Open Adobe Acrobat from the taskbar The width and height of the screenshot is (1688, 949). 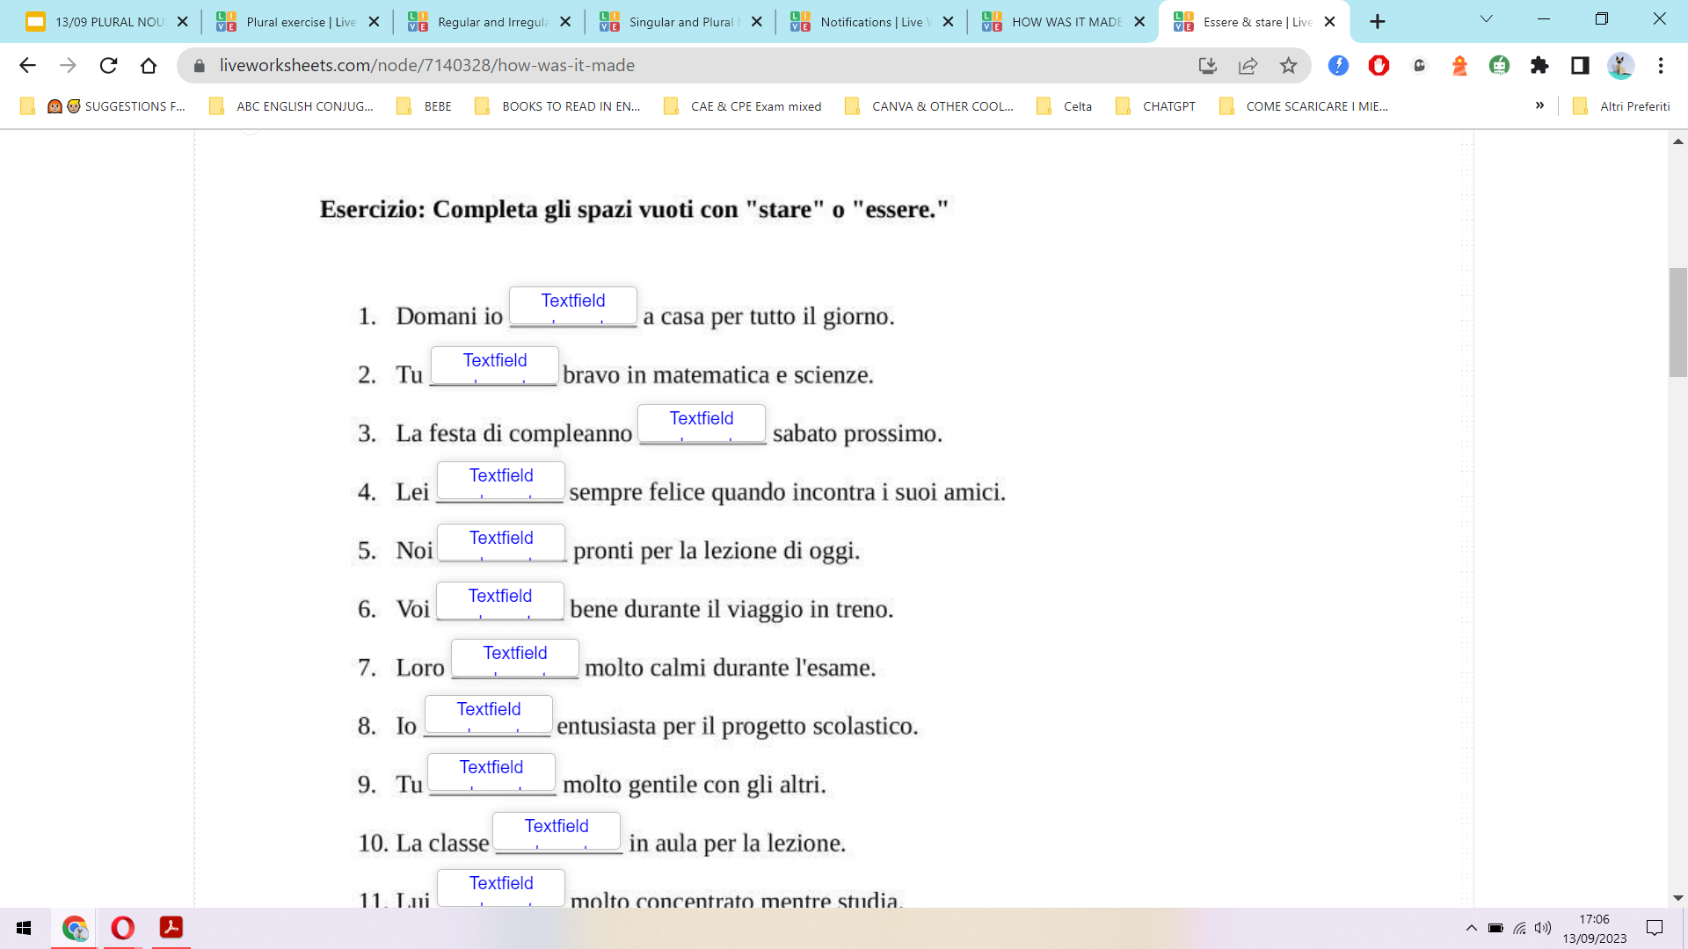(x=171, y=928)
